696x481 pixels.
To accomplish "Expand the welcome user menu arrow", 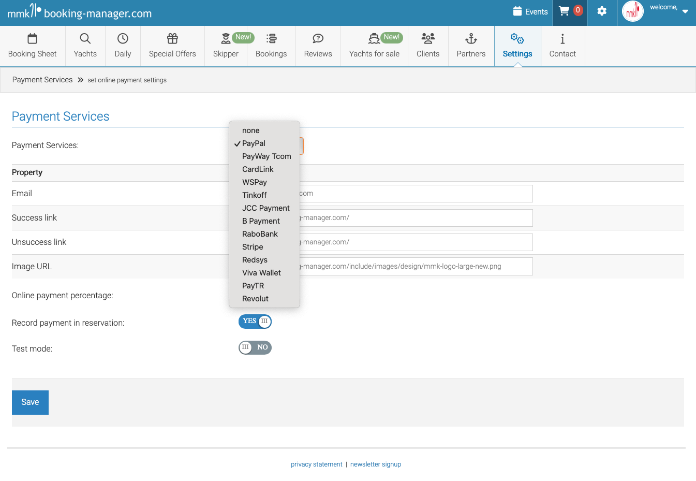I will pos(685,11).
